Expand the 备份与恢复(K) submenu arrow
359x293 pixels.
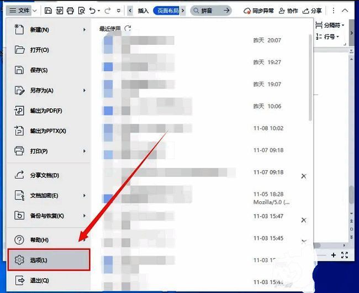(x=85, y=216)
